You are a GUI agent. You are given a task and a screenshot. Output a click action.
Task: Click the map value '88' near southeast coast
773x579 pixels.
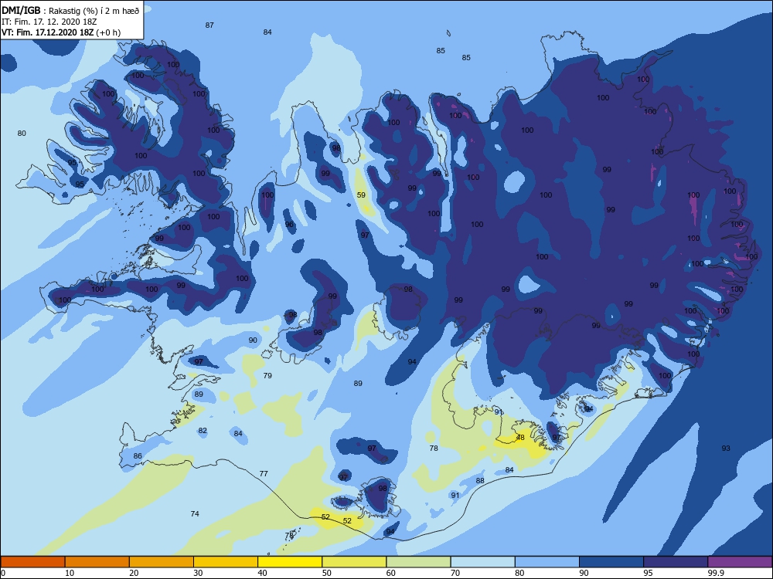click(x=480, y=480)
